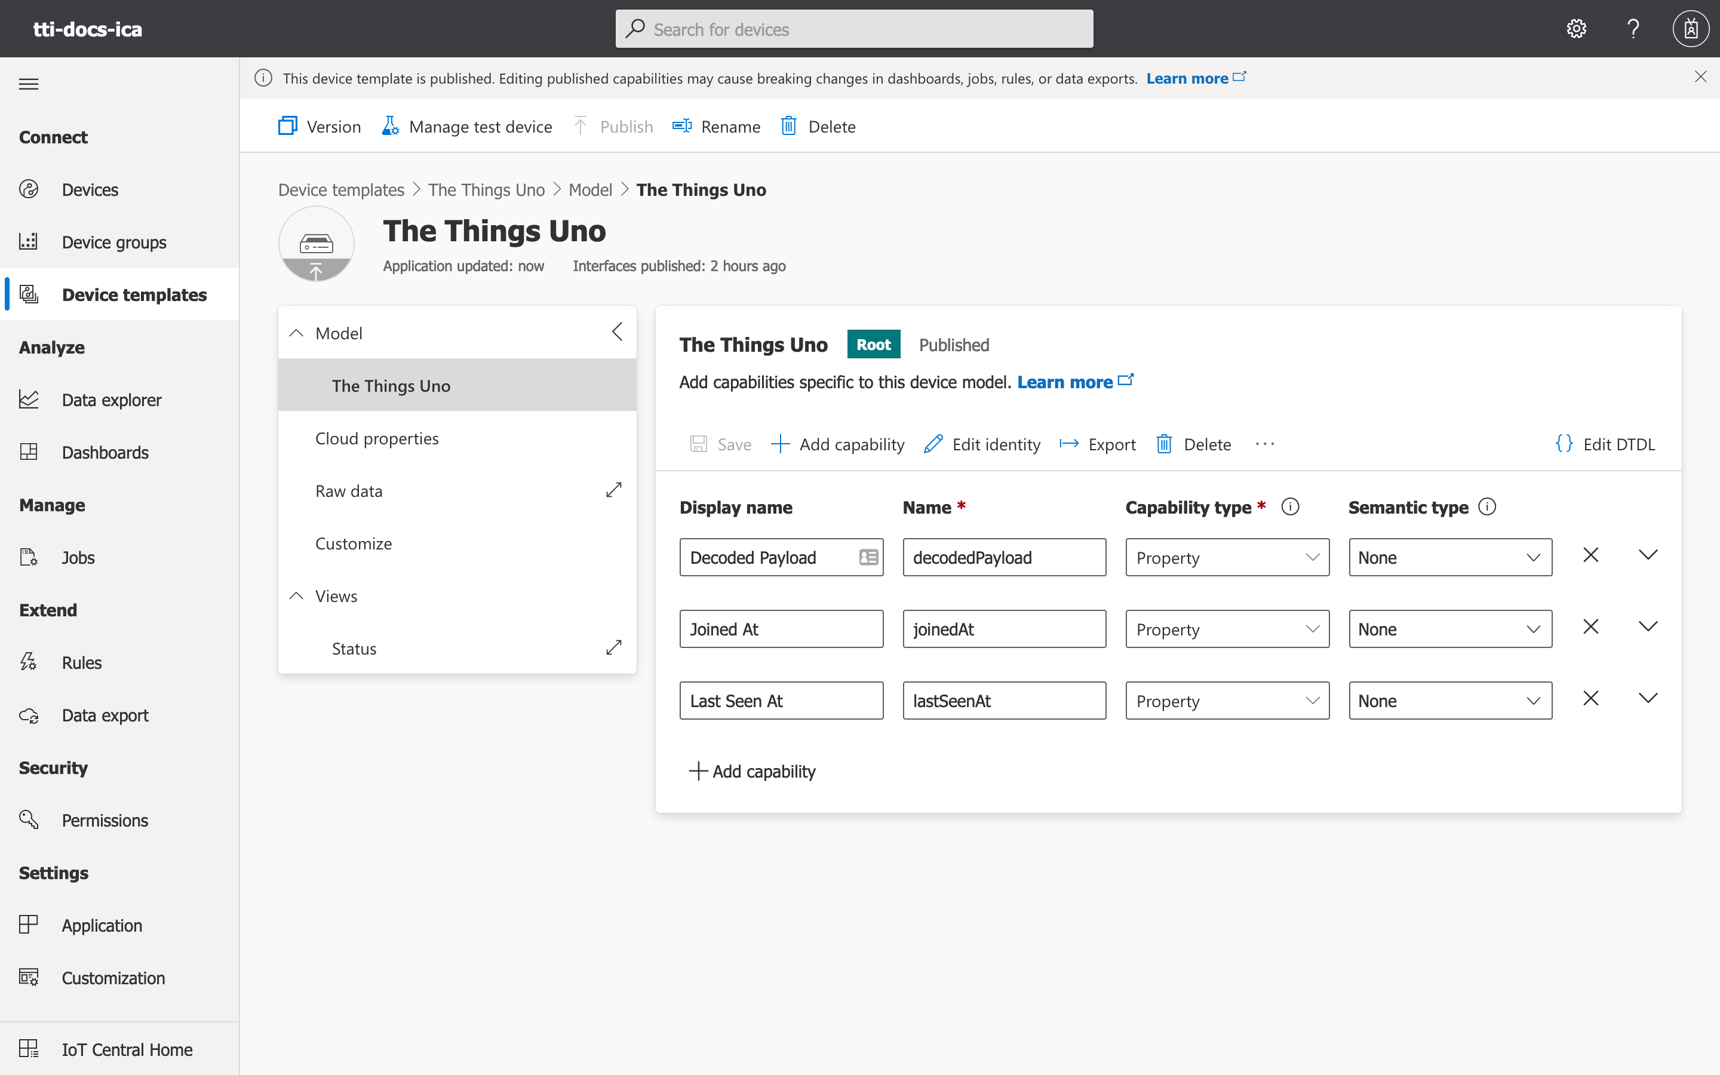Open the more options ellipsis menu
Viewport: 1720px width, 1075px height.
[1264, 444]
